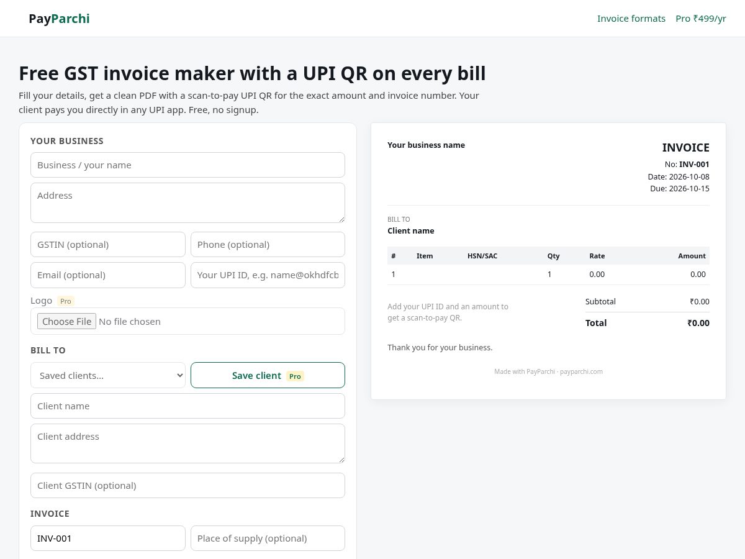745x559 pixels.
Task: Click Client name in invoice preview
Action: pyautogui.click(x=411, y=231)
